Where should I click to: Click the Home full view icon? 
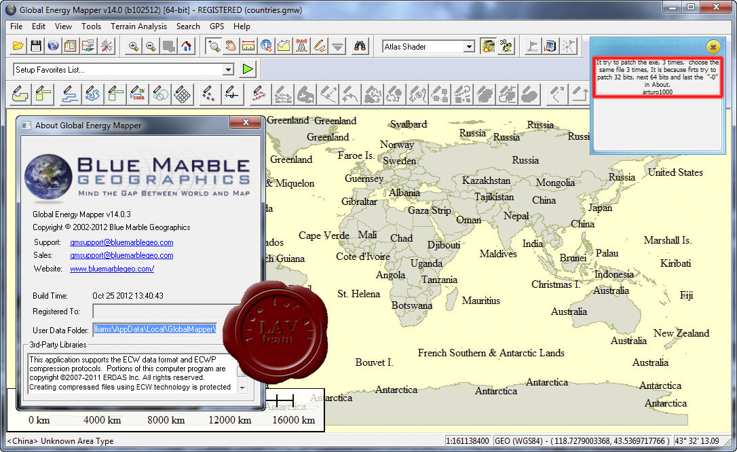click(187, 46)
